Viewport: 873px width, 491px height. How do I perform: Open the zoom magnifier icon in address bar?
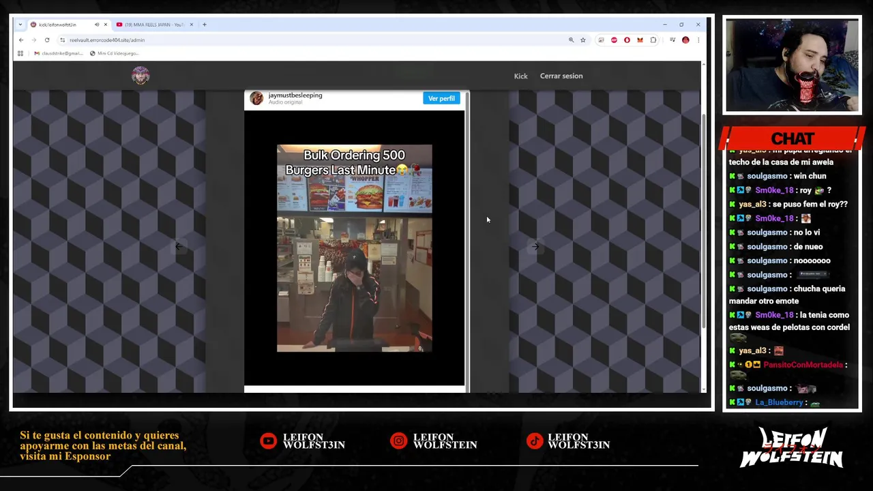[x=571, y=40]
